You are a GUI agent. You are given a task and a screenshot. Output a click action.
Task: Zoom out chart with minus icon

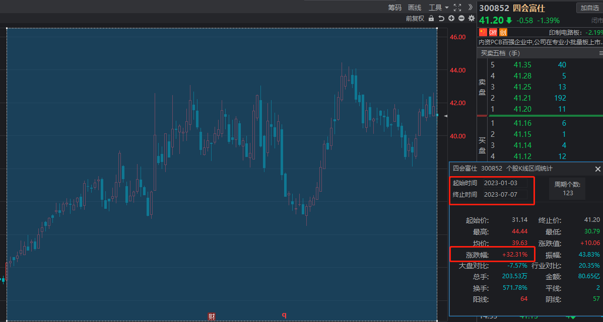click(461, 19)
